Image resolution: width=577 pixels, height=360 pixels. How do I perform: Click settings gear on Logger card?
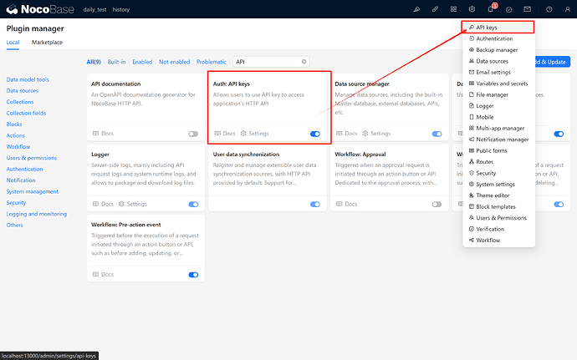[121, 204]
